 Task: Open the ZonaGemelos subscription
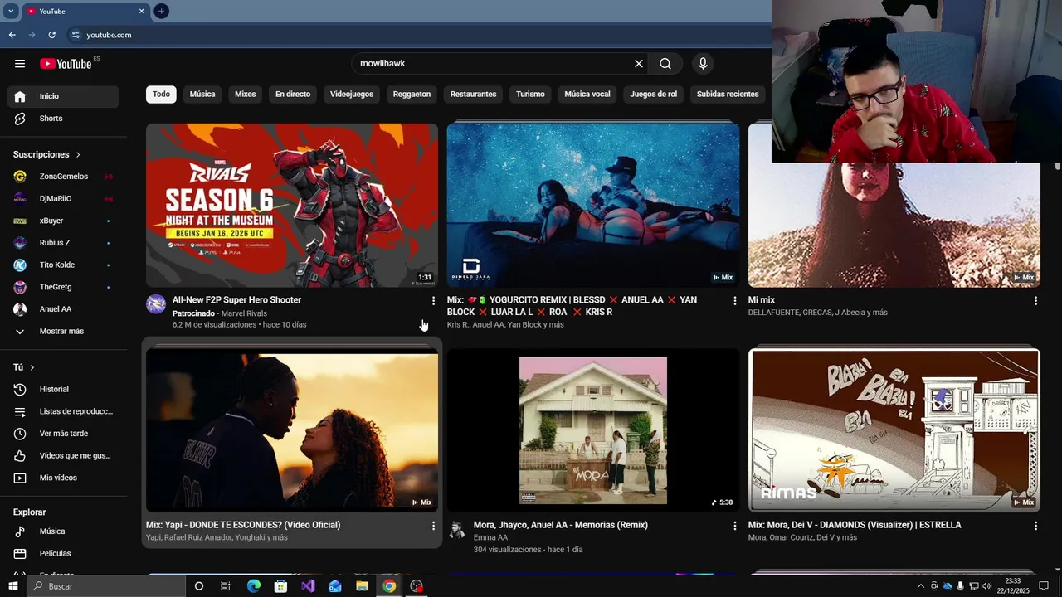[x=63, y=177]
